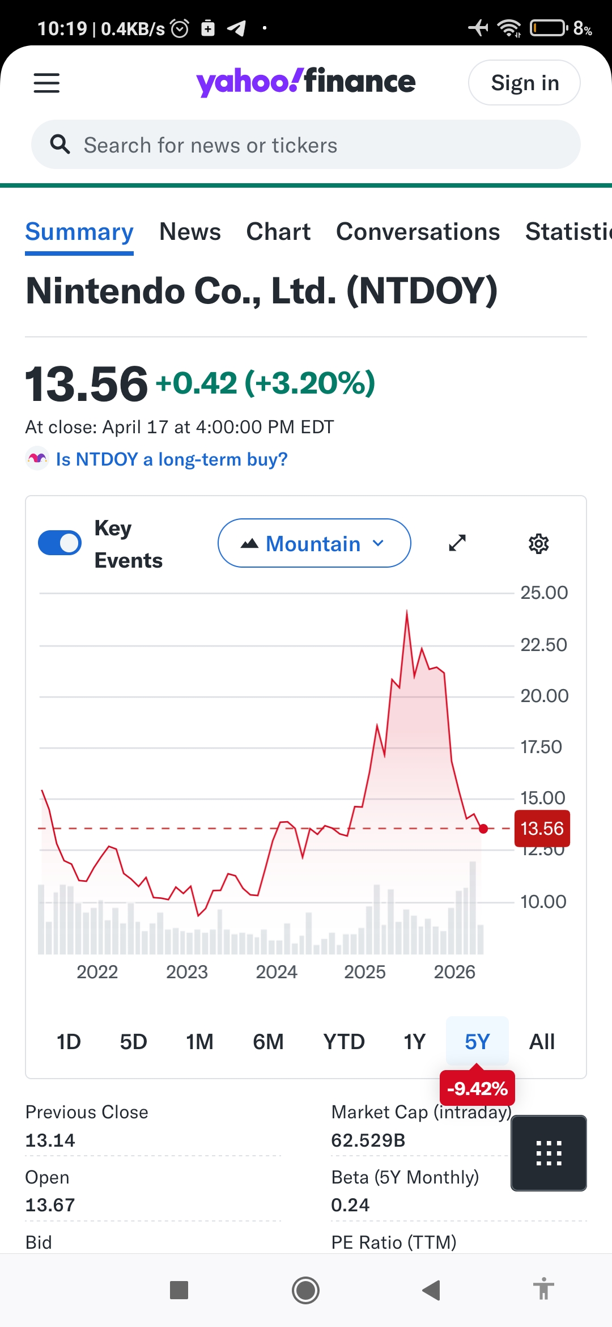612x1327 pixels.
Task: Go to the Conversations tab
Action: (x=418, y=232)
